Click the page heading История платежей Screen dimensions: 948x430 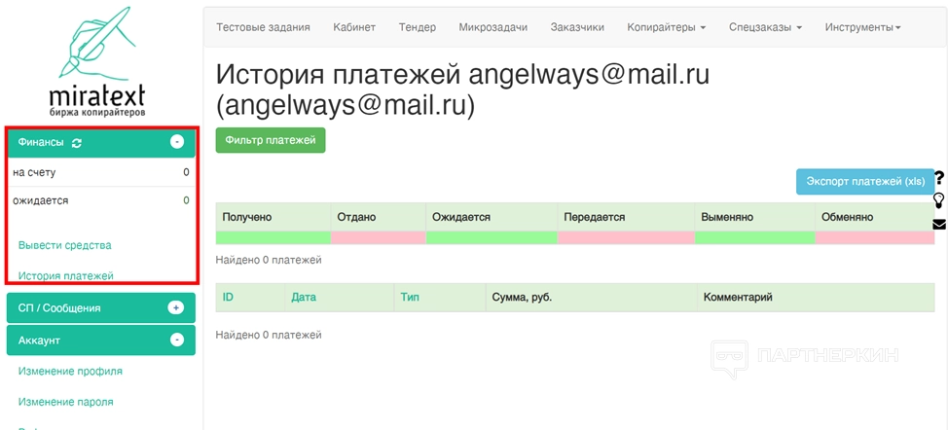pyautogui.click(x=462, y=90)
